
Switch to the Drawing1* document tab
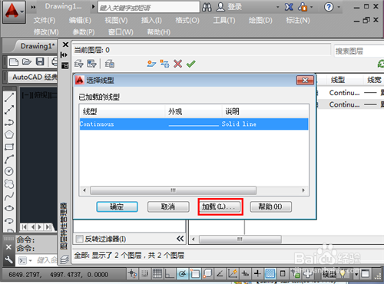(x=38, y=46)
